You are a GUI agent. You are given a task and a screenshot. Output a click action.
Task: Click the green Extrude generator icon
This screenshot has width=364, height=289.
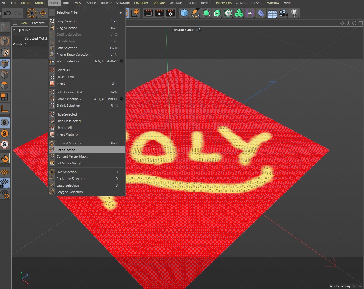(217, 13)
